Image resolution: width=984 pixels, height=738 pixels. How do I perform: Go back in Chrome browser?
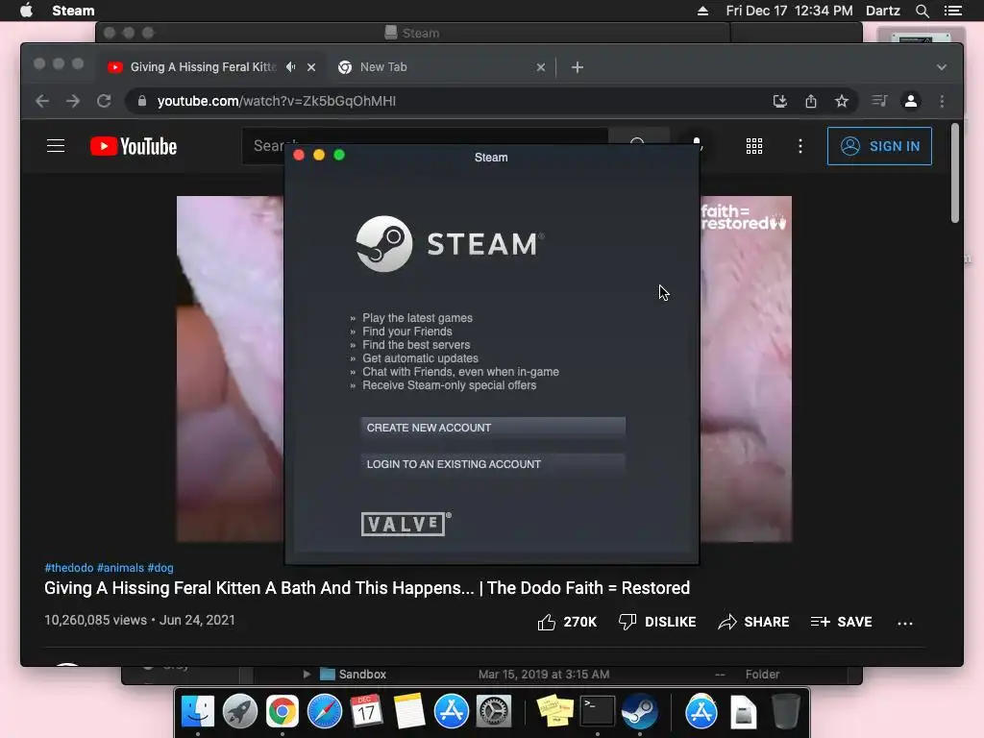42,101
